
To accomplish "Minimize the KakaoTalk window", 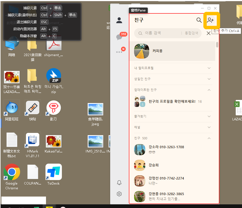I will (202, 8).
